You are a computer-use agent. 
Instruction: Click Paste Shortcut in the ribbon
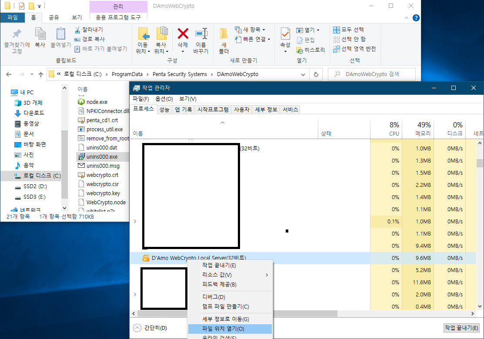pyautogui.click(x=100, y=49)
